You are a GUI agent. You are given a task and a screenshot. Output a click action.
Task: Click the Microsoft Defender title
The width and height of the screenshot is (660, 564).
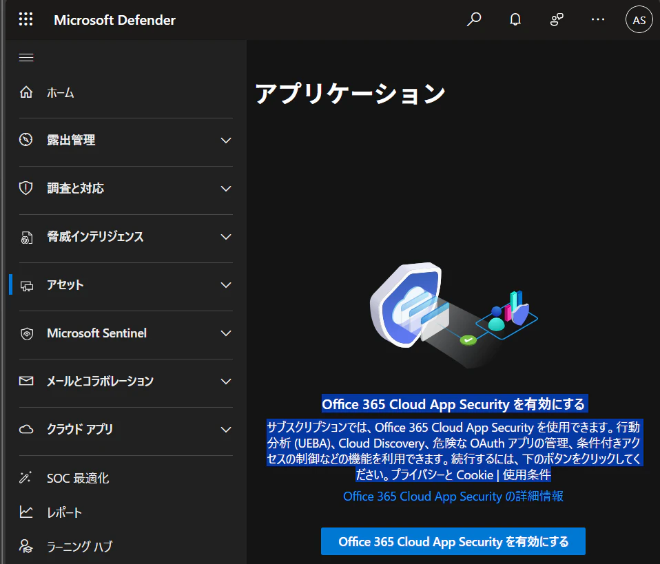114,20
